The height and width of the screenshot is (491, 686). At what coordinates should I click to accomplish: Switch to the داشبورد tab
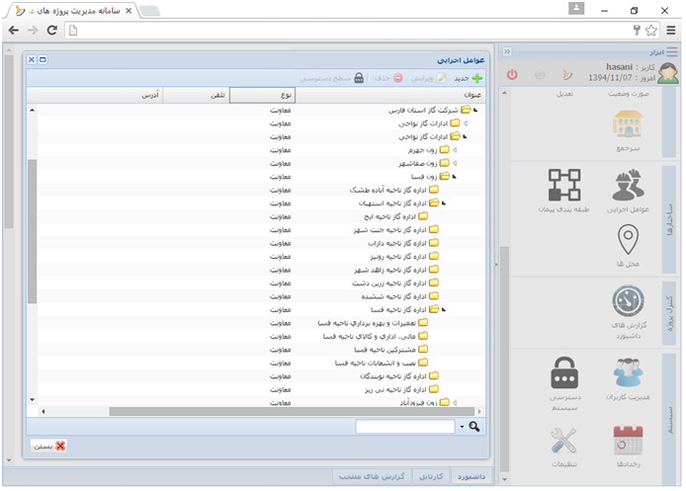(472, 476)
